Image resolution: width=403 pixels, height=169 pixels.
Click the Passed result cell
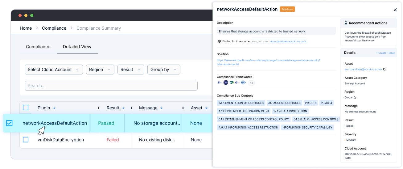pos(106,123)
